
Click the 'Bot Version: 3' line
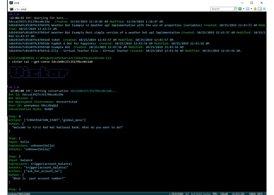click(x=21, y=98)
